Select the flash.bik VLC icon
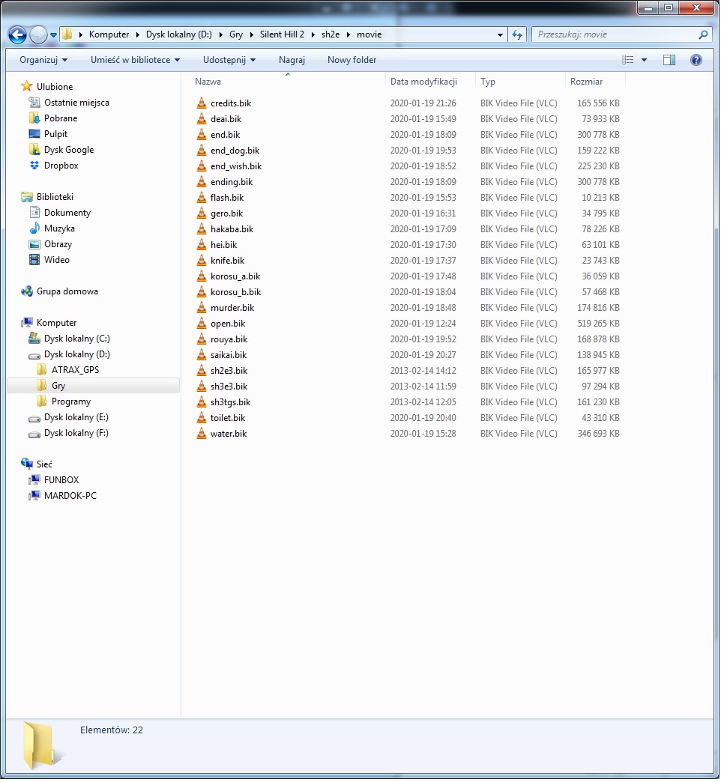This screenshot has width=721, height=782. coord(202,197)
